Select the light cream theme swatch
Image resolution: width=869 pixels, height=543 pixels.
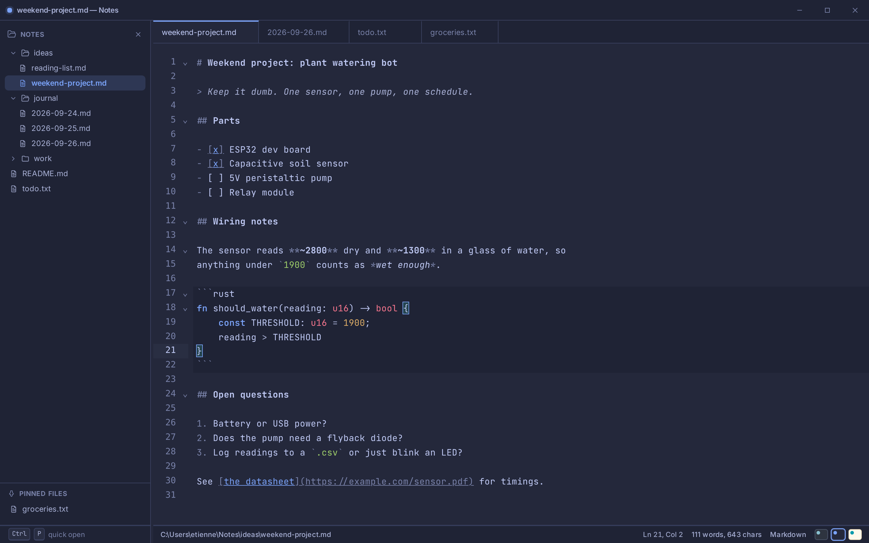click(x=855, y=534)
